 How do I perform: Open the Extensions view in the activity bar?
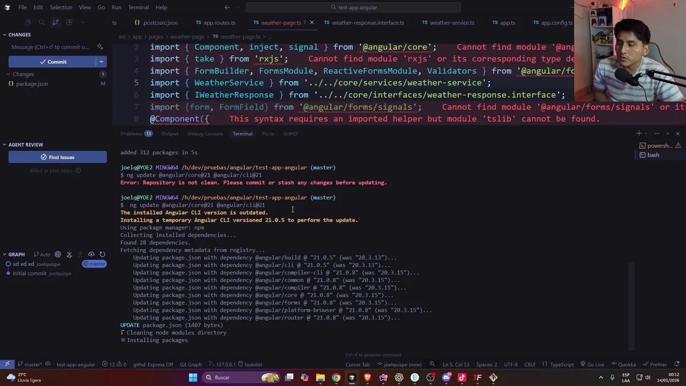[x=69, y=23]
